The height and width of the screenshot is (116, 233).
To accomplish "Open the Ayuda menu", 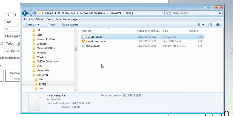I will click(77, 19).
